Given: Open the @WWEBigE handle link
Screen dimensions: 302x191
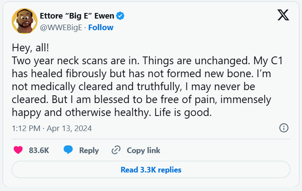Looking at the screenshot, I should pyautogui.click(x=63, y=28).
